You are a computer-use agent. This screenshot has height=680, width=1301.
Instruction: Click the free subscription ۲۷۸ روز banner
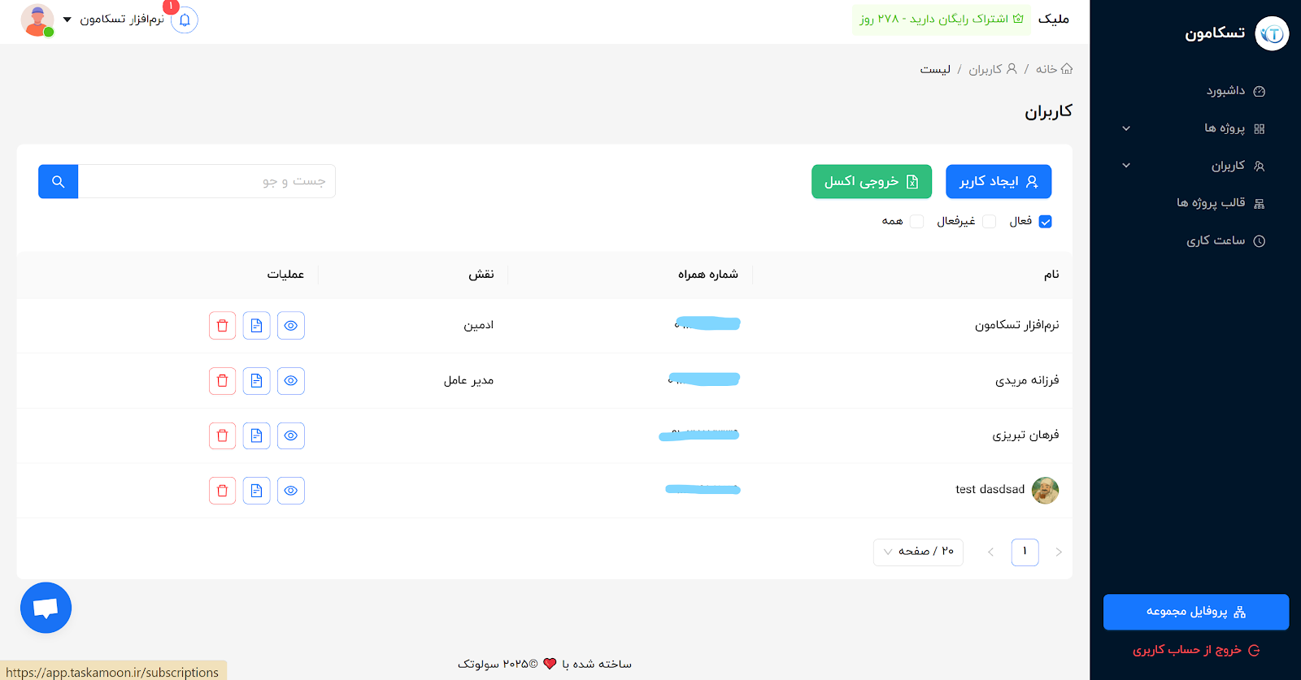pos(942,19)
